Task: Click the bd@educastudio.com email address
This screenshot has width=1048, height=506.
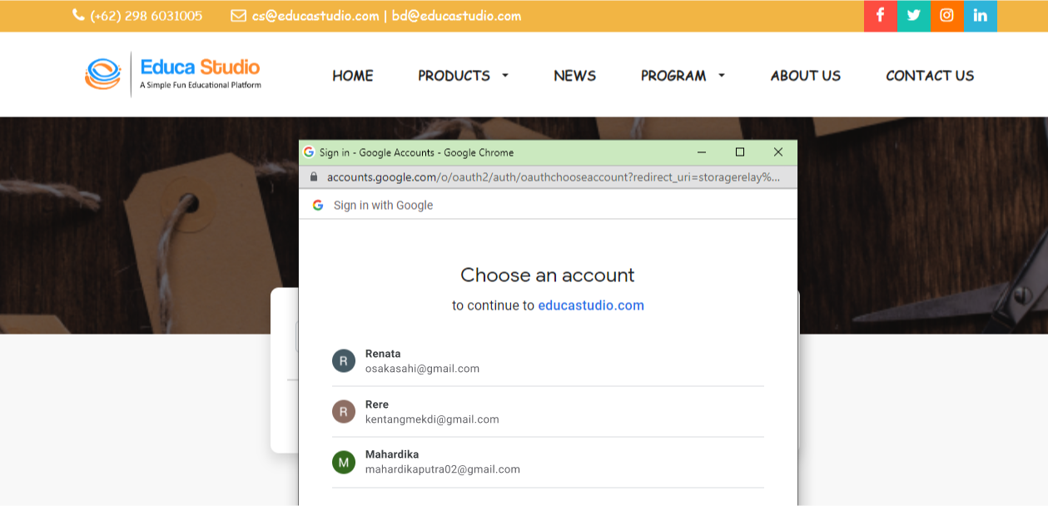Action: (x=457, y=16)
